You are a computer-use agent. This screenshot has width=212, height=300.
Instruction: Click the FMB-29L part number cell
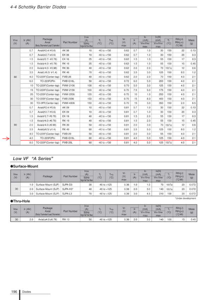(x=70, y=143)
